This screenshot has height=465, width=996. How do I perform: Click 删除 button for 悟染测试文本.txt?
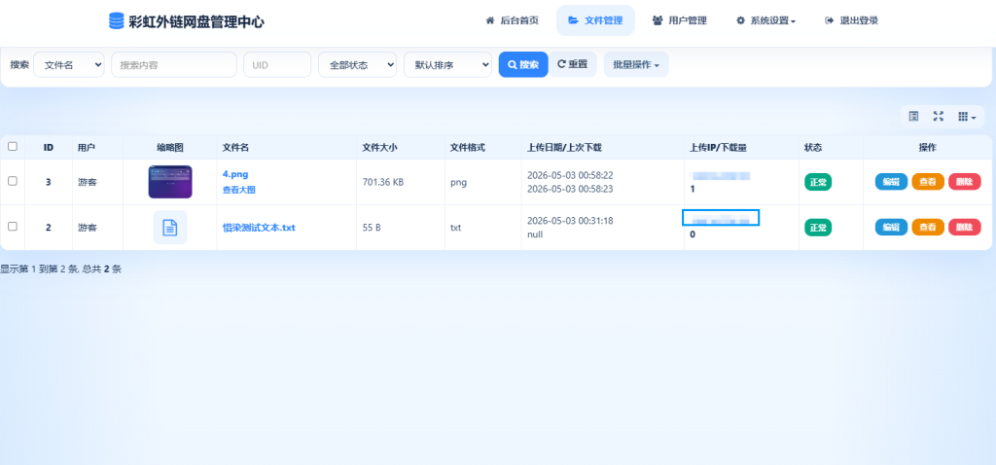click(964, 227)
